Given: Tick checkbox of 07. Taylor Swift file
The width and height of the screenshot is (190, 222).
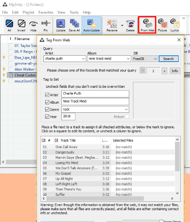Looking at the screenshot, I should coord(11,46).
